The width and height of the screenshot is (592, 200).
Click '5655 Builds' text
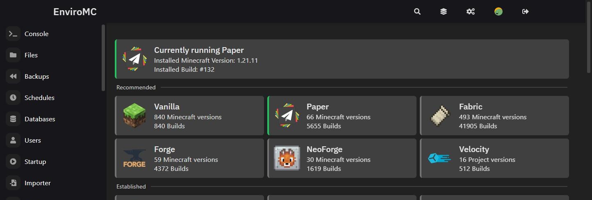click(x=324, y=126)
